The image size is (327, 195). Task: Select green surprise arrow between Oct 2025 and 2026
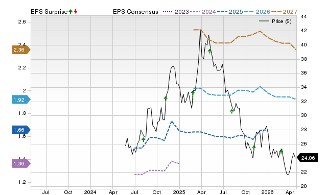[254, 148]
